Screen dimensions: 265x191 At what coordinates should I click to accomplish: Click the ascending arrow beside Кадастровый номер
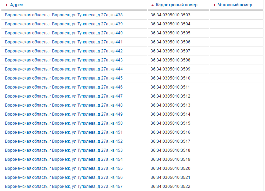click(152, 5)
